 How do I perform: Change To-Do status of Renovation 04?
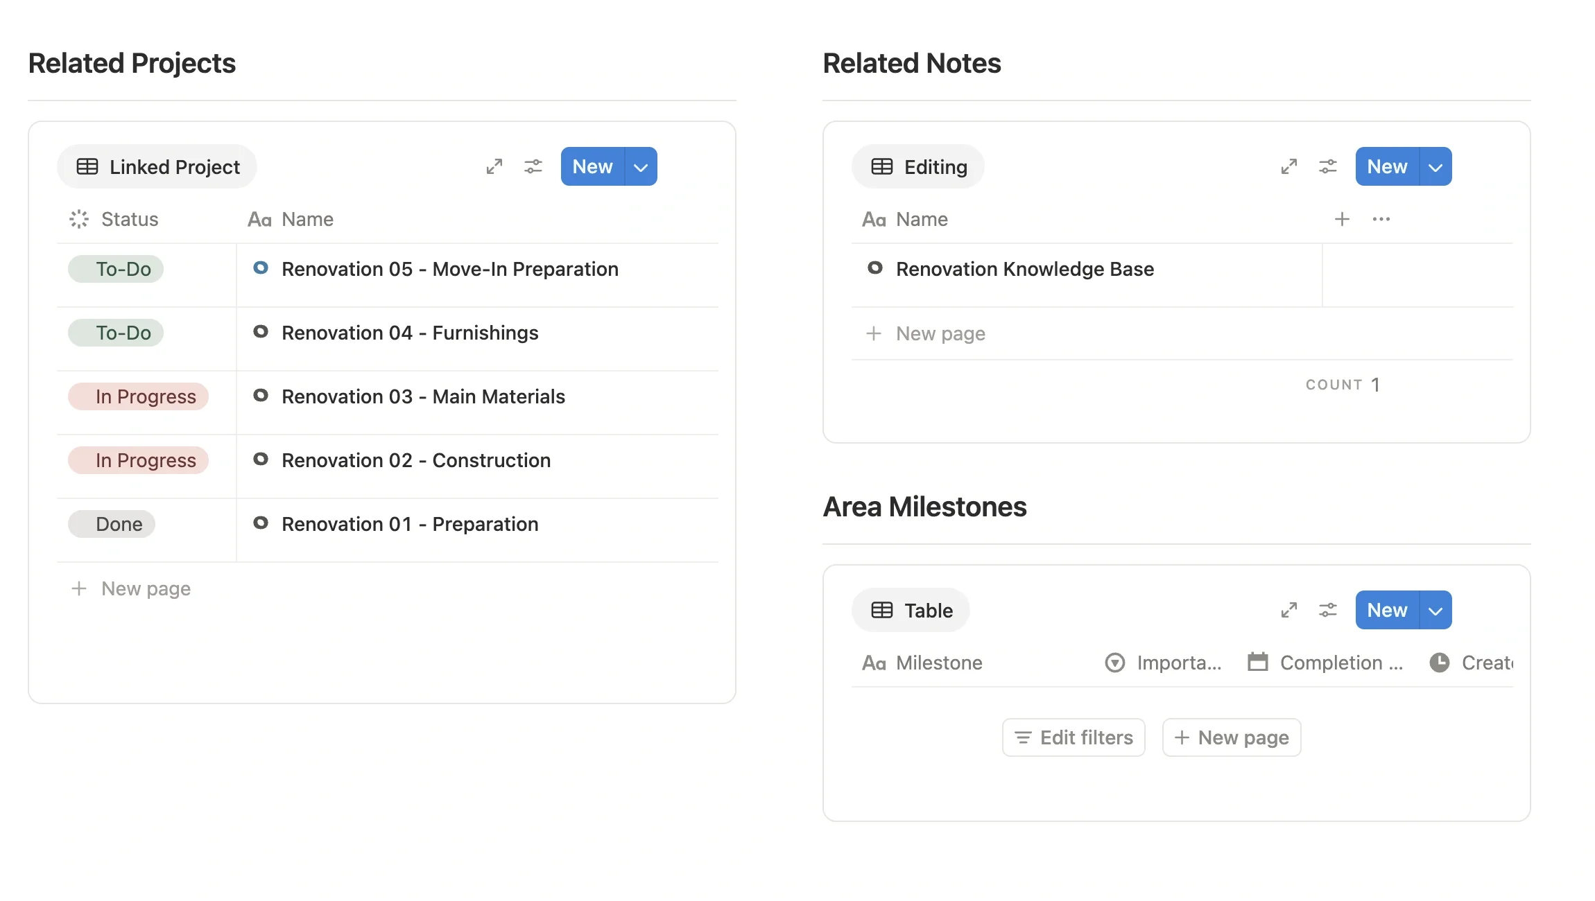click(116, 333)
